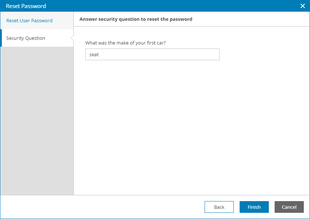Click the security answer input field
310x219 pixels.
pyautogui.click(x=152, y=54)
